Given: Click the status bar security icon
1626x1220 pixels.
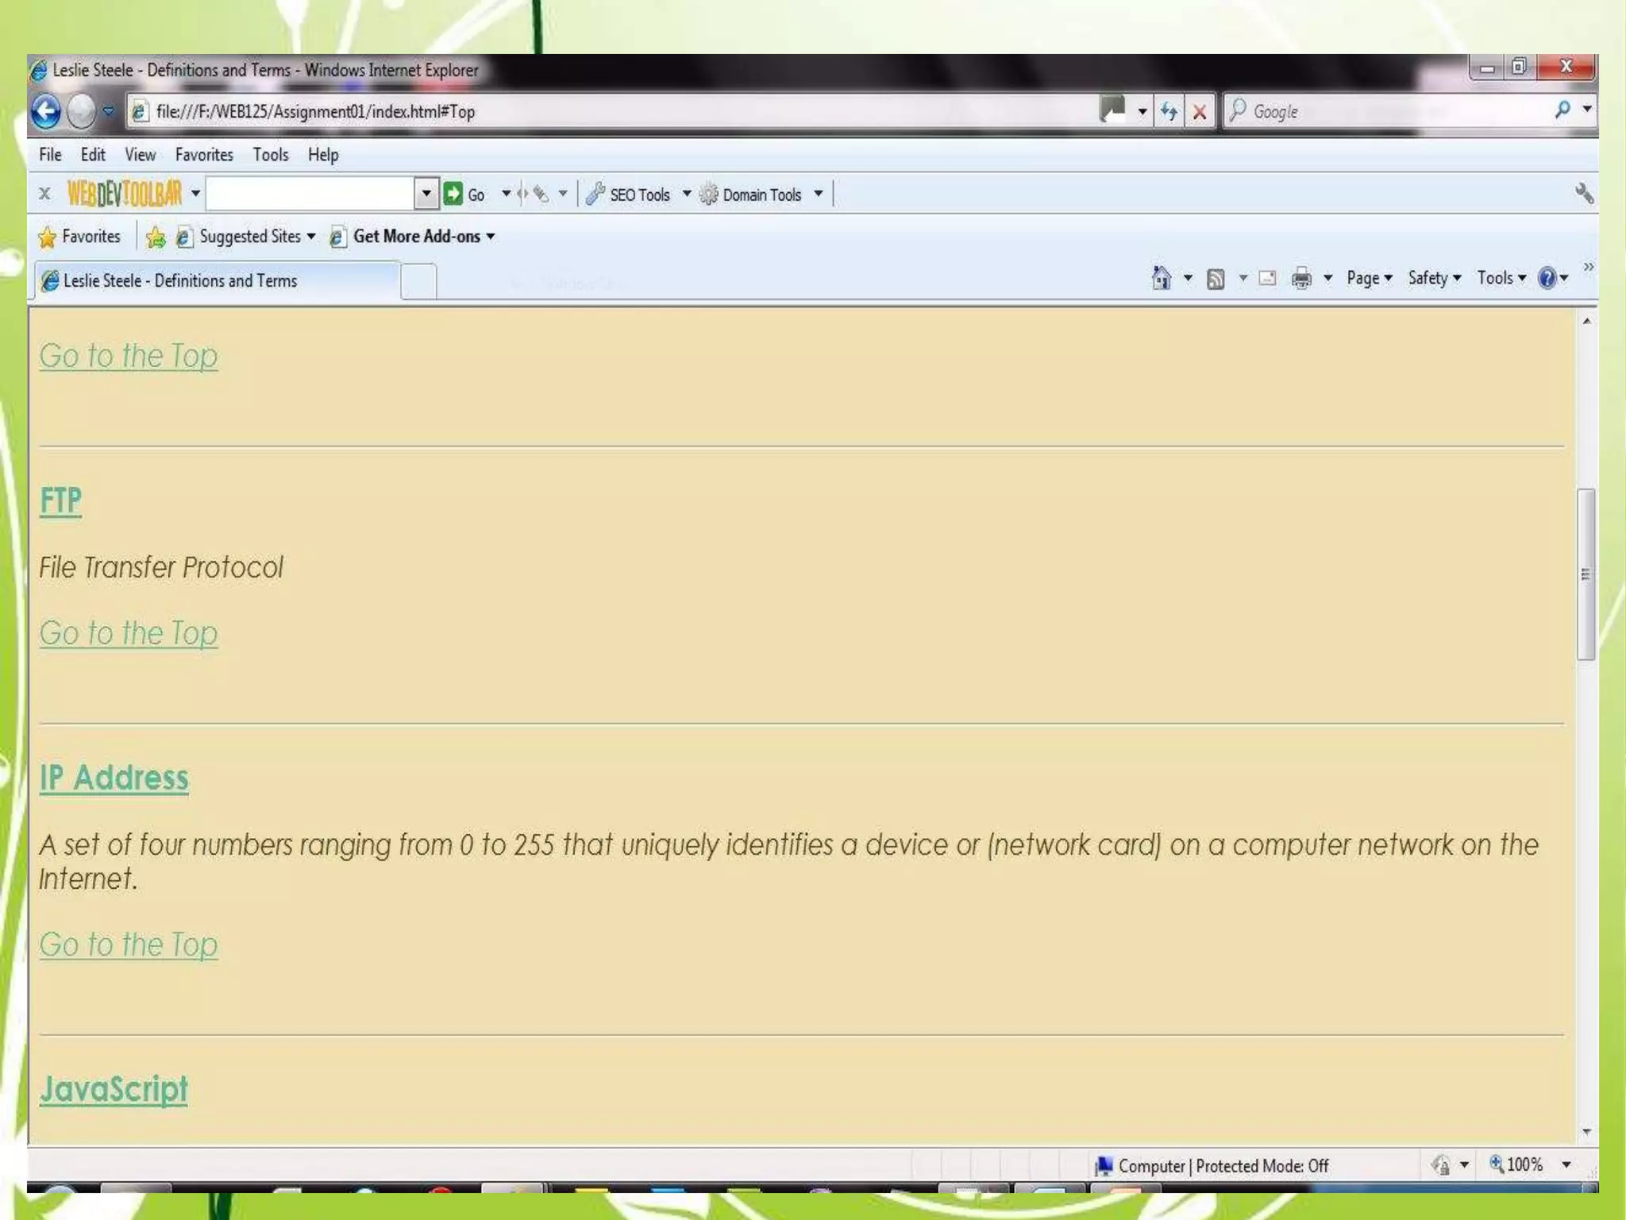Looking at the screenshot, I should [1441, 1165].
